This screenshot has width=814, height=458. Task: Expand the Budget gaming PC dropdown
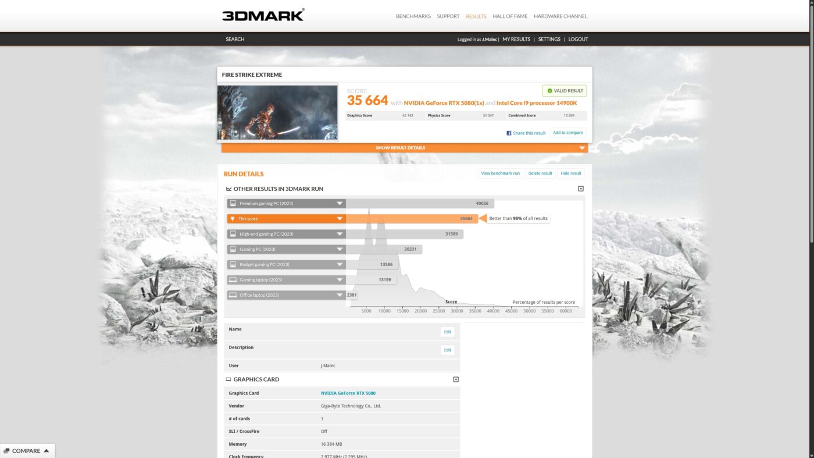340,265
